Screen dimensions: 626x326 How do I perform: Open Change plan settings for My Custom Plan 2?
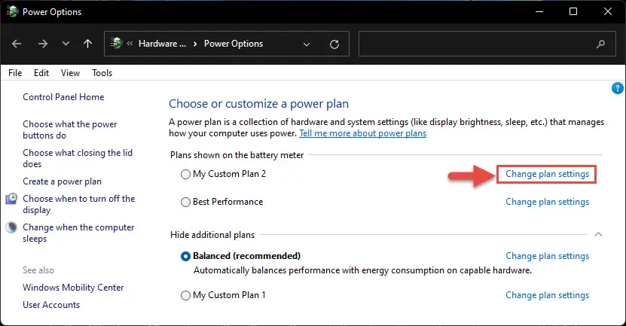547,174
